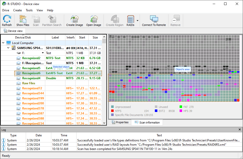Viewport: 243px width, 159px height.
Task: Sort by the Start column header
Action: (82, 37)
